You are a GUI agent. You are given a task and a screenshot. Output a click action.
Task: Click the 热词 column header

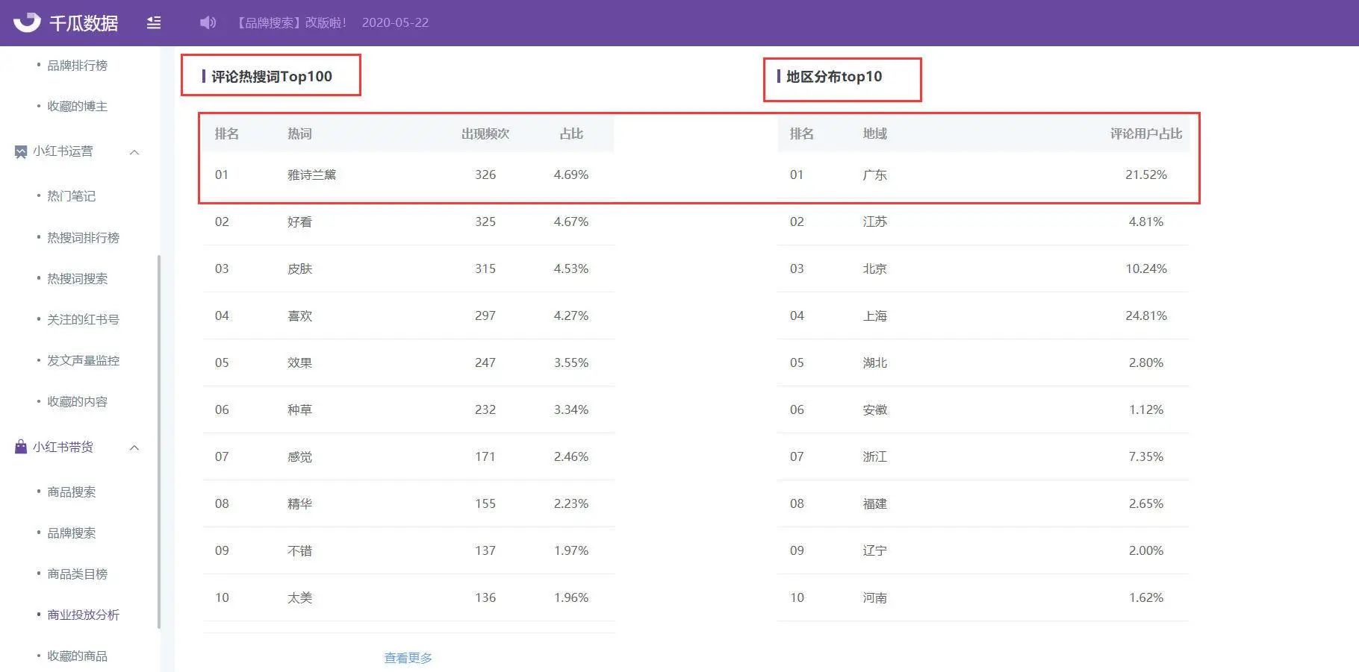point(299,134)
